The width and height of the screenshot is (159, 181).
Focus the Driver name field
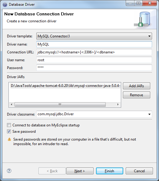(94, 44)
